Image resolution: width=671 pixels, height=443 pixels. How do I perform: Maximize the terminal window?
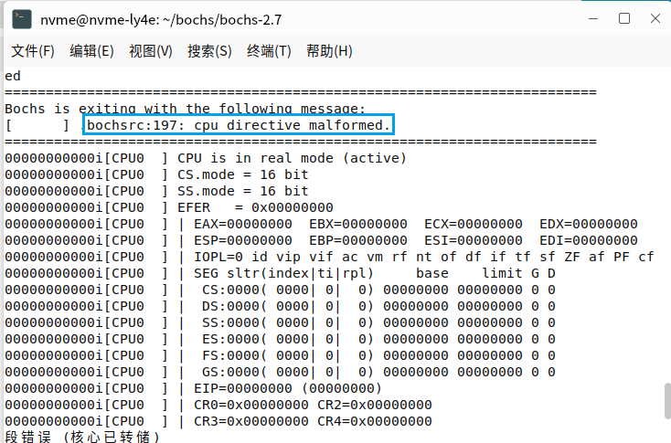tap(624, 18)
